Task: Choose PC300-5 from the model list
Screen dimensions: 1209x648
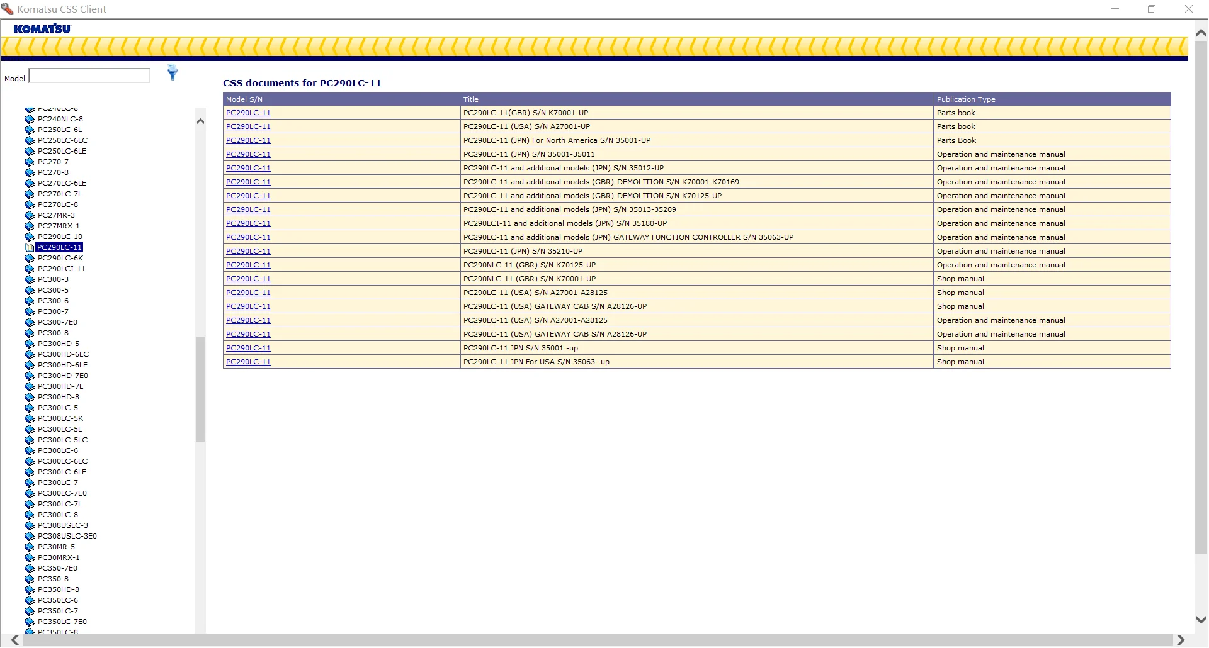Action: [x=53, y=290]
